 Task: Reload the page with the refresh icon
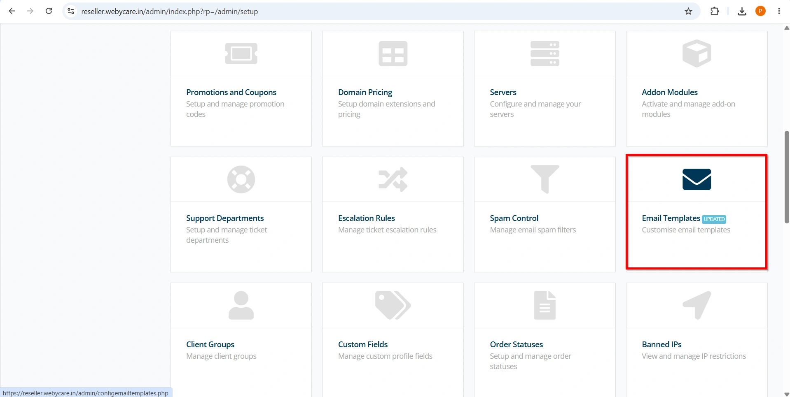coord(49,11)
